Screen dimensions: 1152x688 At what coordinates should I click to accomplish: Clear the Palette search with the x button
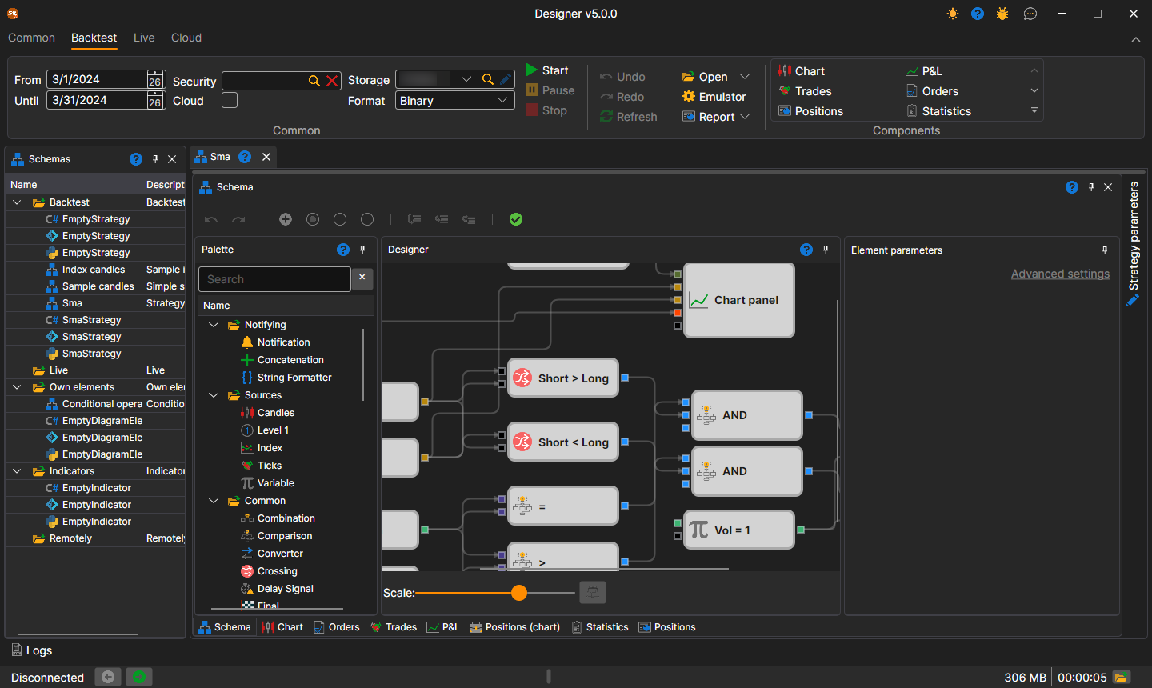(x=362, y=277)
